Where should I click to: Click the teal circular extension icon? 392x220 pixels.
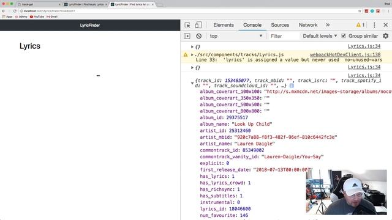(372, 11)
